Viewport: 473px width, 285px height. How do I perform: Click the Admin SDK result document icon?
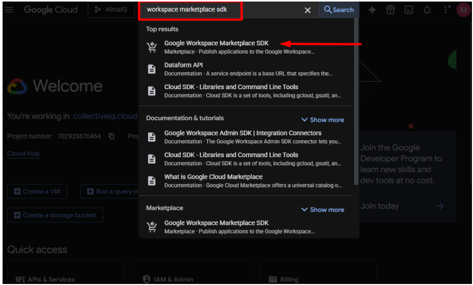pos(152,137)
